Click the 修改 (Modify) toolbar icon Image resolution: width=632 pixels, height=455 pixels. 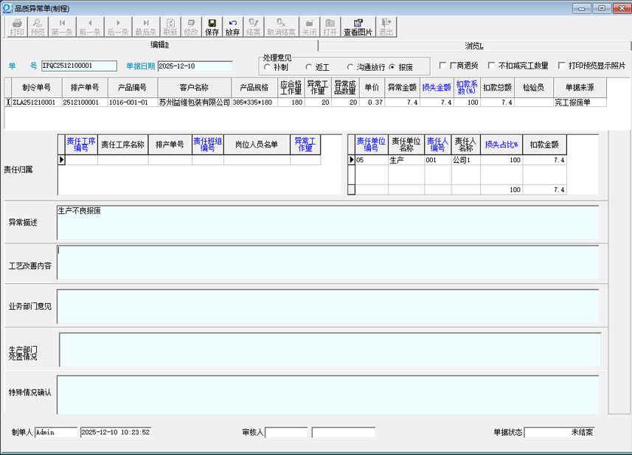191,27
